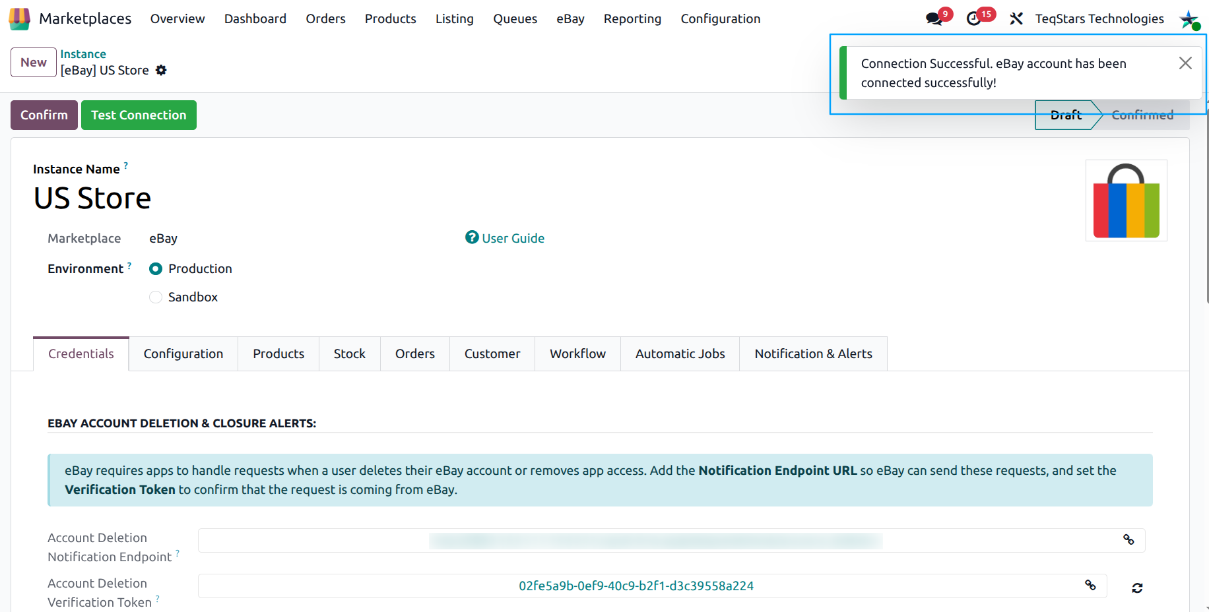The image size is (1209, 612).
Task: Click the Draft status stage
Action: pyautogui.click(x=1066, y=115)
